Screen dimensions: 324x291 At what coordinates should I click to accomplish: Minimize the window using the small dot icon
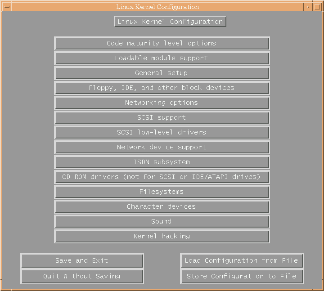(308, 7)
